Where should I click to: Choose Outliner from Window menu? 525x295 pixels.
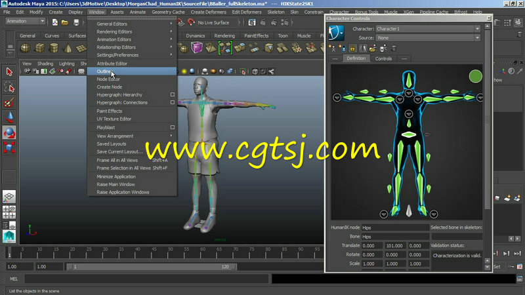point(133,71)
